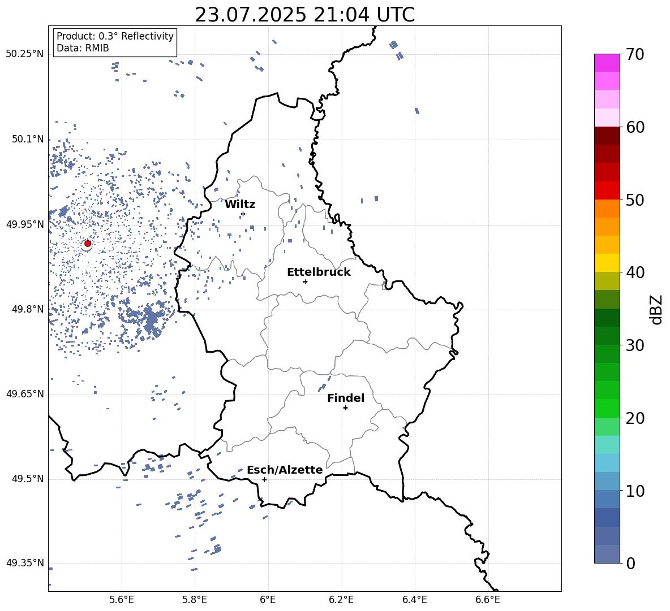670x611 pixels.
Task: Click the bright red 50 dBZ segment
Action: (607, 190)
